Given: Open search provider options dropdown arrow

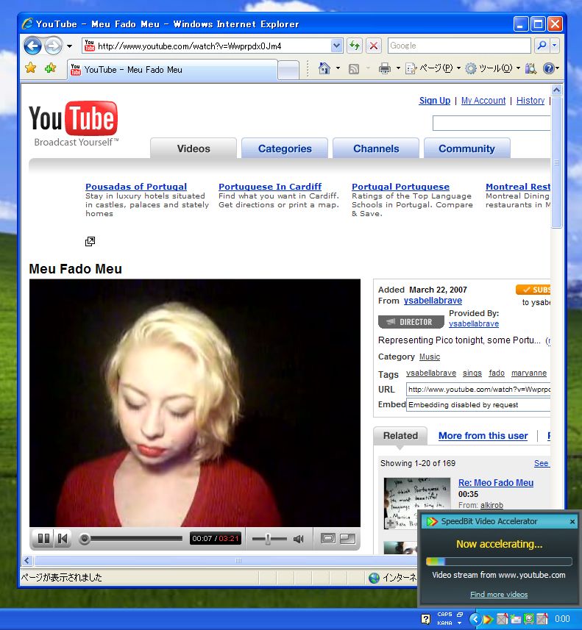Looking at the screenshot, I should [555, 46].
